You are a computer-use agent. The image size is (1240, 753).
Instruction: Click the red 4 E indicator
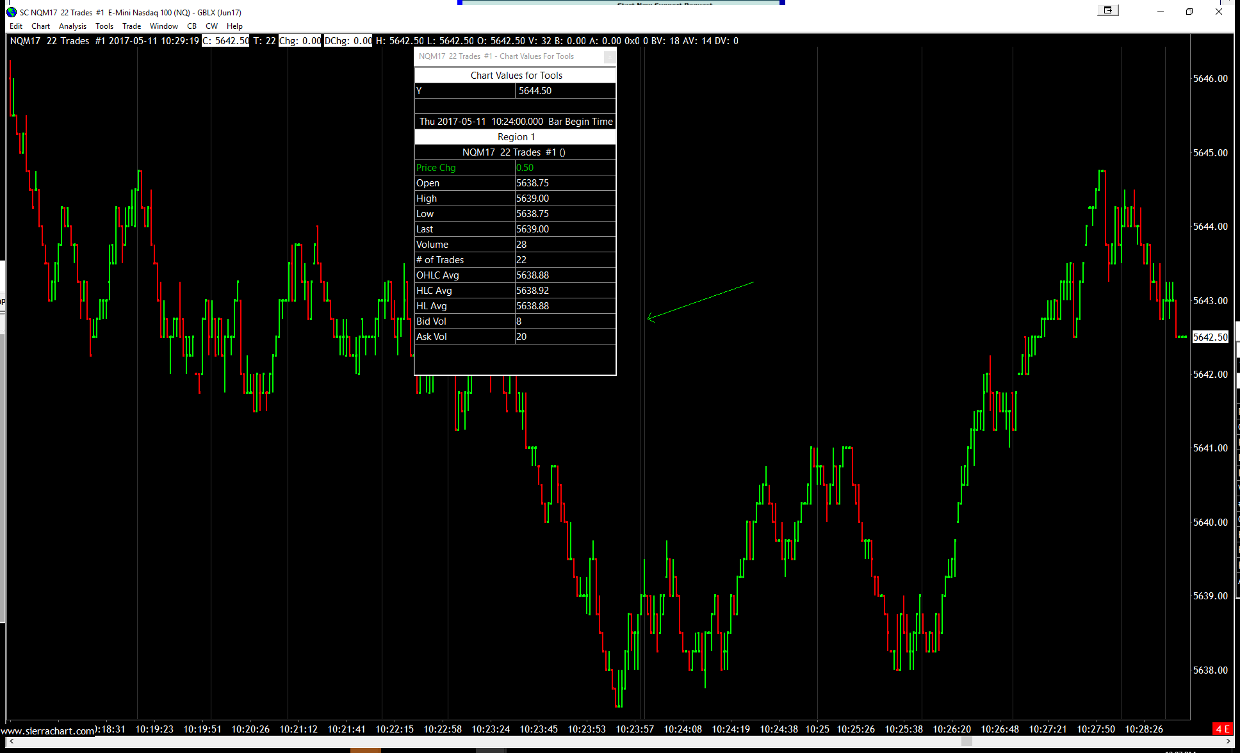click(x=1222, y=729)
